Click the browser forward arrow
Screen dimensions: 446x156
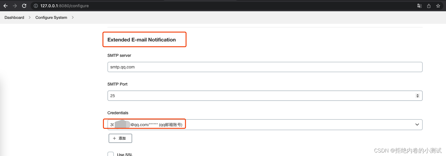click(x=15, y=6)
